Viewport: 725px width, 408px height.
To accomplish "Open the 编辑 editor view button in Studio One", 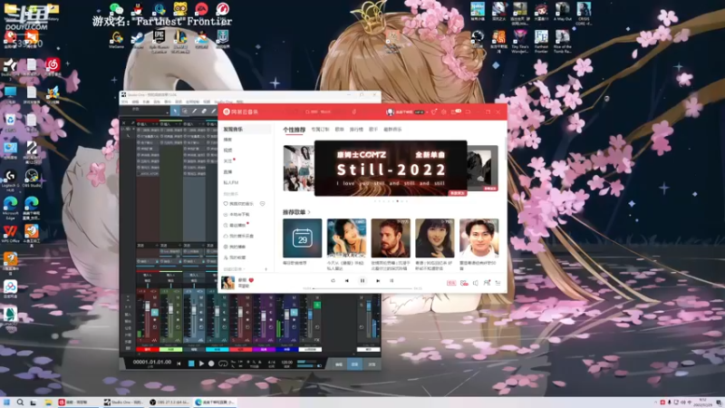I will (x=339, y=364).
